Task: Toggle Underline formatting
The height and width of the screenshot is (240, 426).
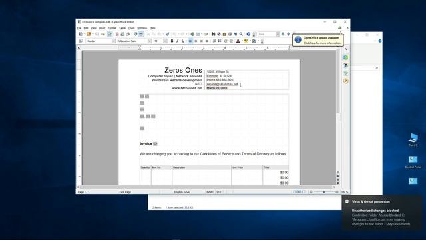Action: [x=183, y=41]
